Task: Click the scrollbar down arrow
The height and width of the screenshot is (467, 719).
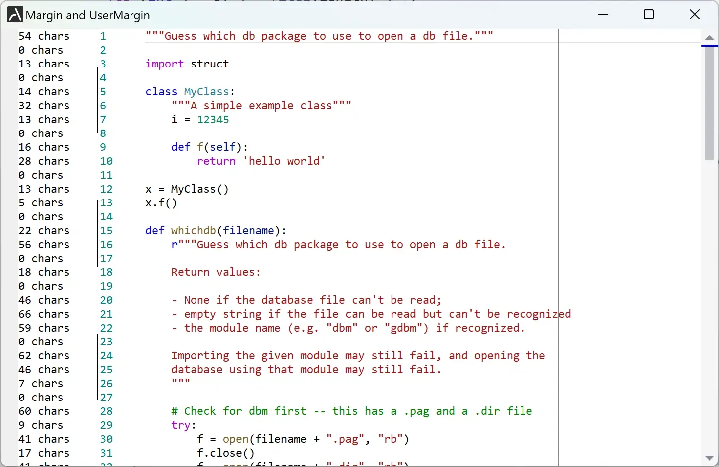Action: pyautogui.click(x=709, y=458)
